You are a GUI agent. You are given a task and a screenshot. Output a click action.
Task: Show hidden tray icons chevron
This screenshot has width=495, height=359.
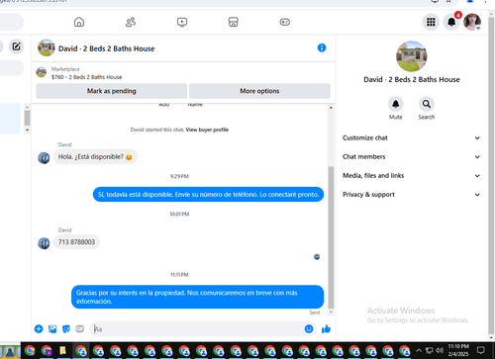point(419,350)
